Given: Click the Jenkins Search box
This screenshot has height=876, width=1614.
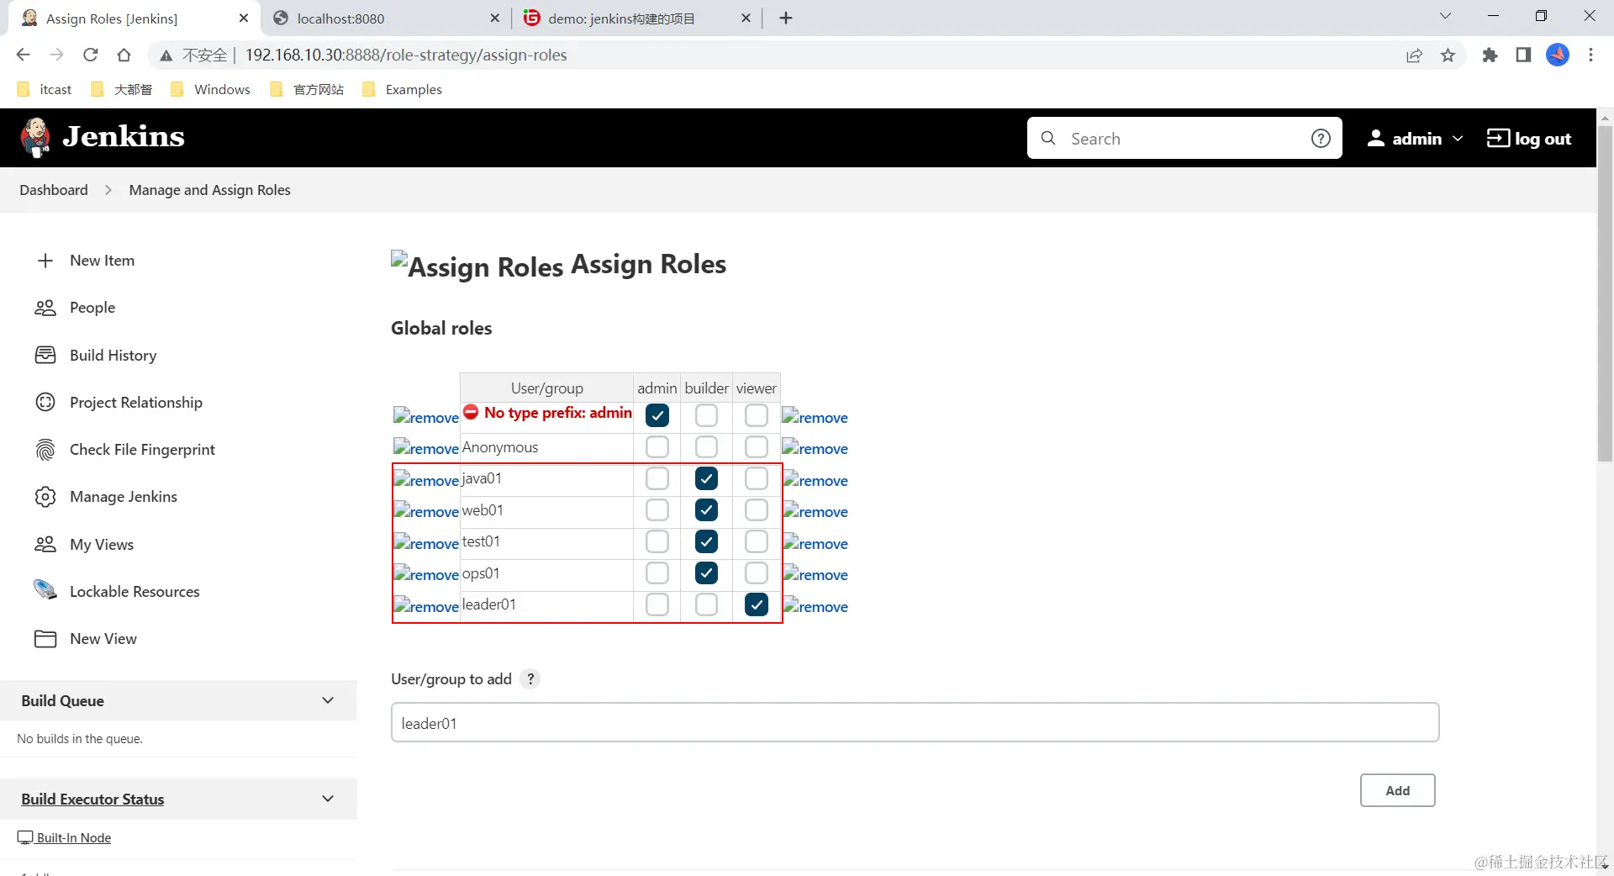Looking at the screenshot, I should [1184, 138].
